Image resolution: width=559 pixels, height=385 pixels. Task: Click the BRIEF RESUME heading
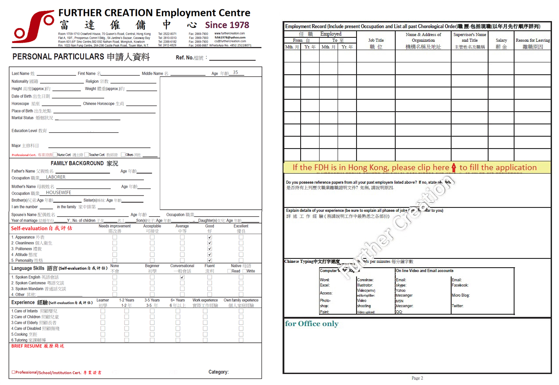point(38,346)
